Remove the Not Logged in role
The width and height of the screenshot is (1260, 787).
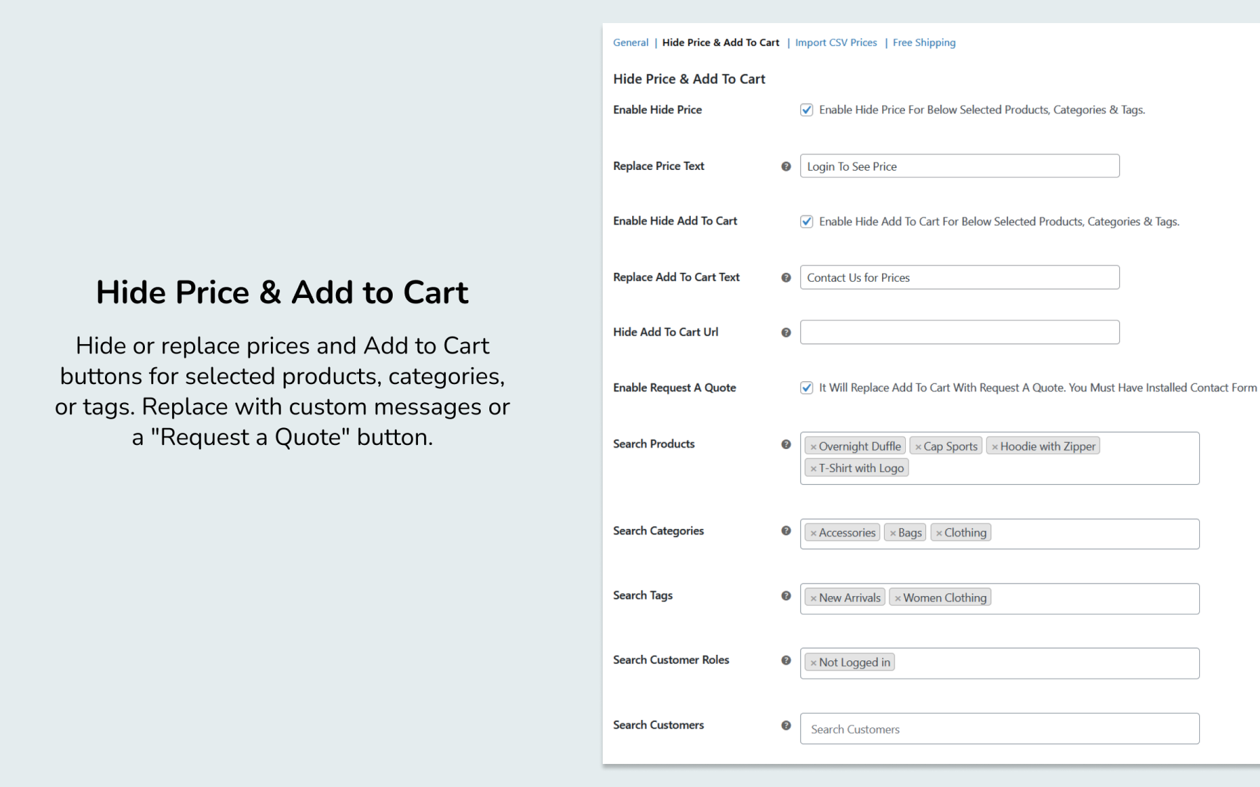(x=813, y=662)
